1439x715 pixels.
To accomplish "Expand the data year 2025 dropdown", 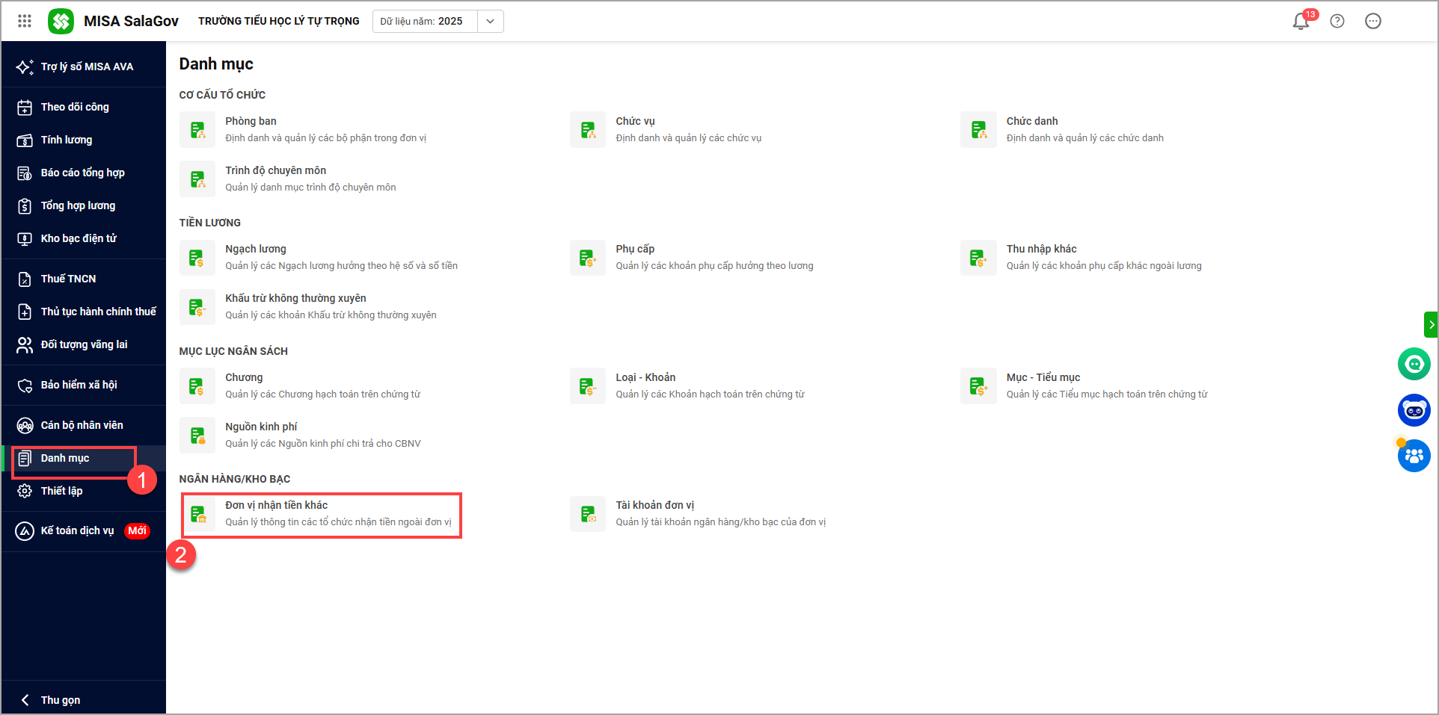I will [x=490, y=22].
